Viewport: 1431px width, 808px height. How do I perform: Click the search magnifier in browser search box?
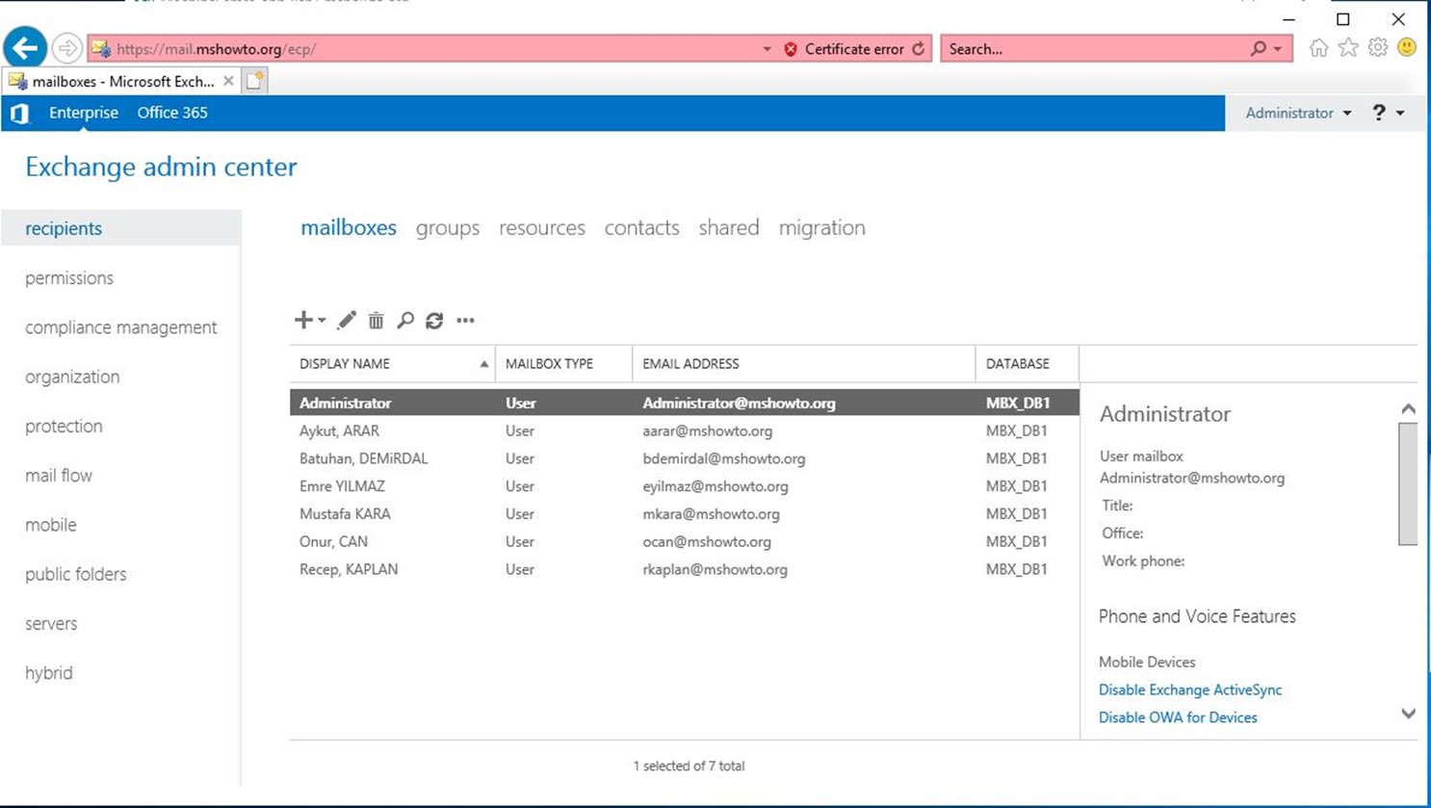tap(1258, 48)
